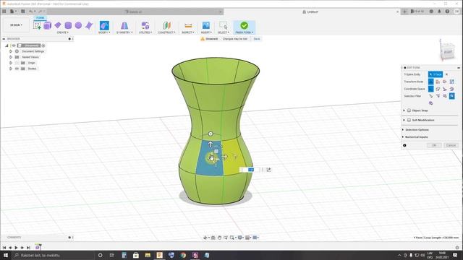463x260 pixels.
Task: Create a Cylinder form primitive
Action: [68, 25]
